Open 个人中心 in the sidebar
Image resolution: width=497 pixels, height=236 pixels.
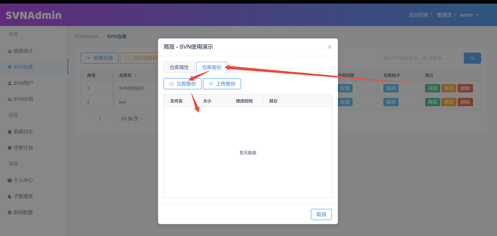point(34,180)
